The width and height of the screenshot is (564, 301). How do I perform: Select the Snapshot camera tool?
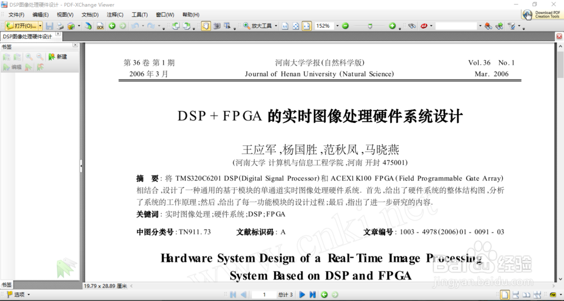coord(217,26)
